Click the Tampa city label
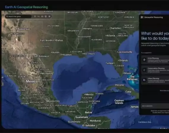Image resolution: width=169 pixels, height=133 pixels. (109, 63)
